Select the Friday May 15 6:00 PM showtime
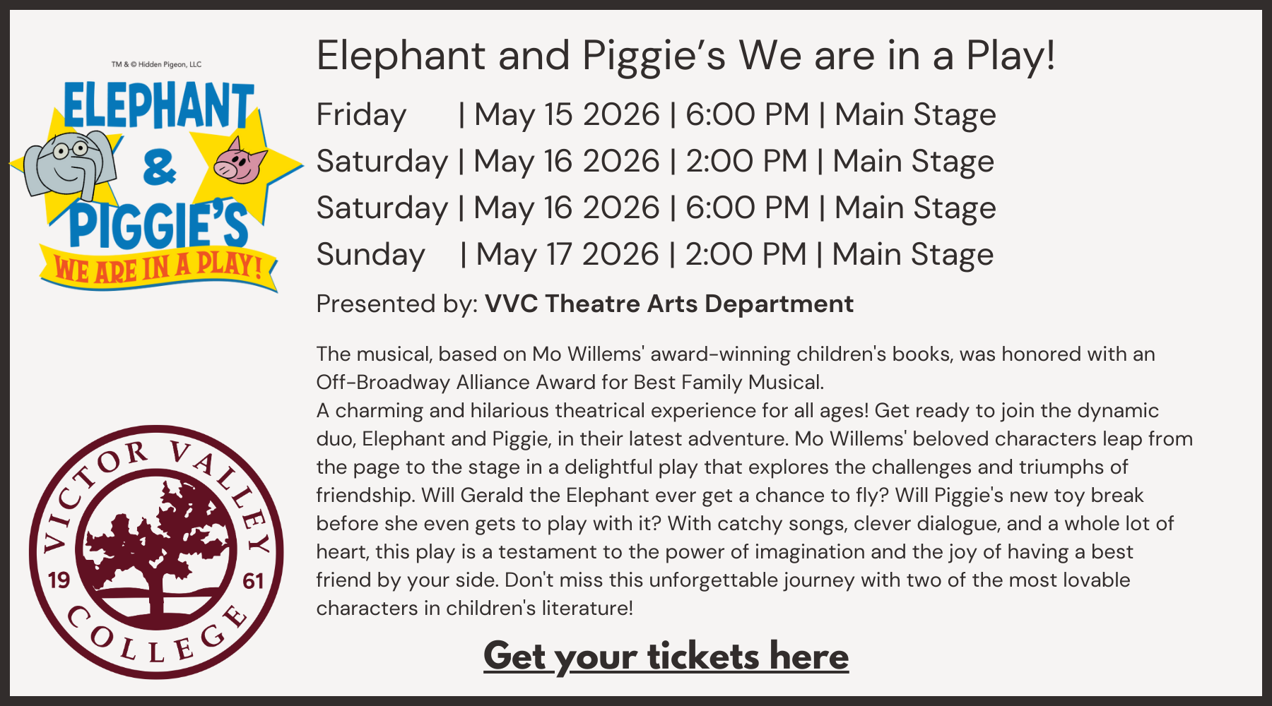This screenshot has height=706, width=1272. pyautogui.click(x=655, y=115)
